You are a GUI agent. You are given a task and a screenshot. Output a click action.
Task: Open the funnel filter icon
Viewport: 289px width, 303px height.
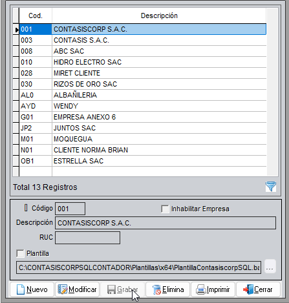click(271, 187)
